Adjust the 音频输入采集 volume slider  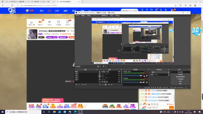coord(141,76)
